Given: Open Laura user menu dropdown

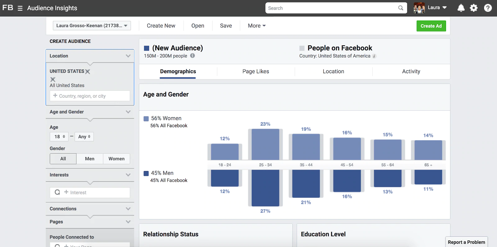Looking at the screenshot, I should click(437, 8).
